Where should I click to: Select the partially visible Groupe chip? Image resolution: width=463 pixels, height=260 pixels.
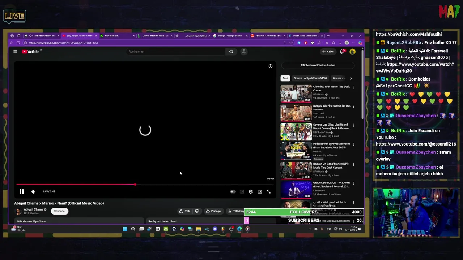pos(339,78)
